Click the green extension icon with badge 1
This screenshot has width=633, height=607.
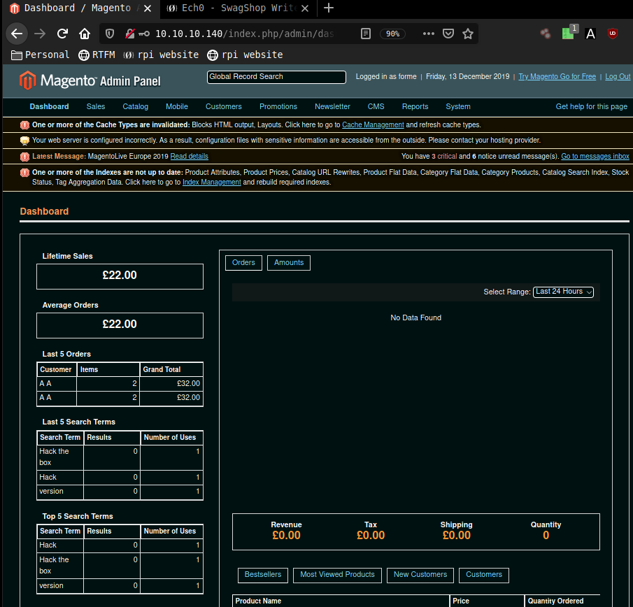[569, 32]
